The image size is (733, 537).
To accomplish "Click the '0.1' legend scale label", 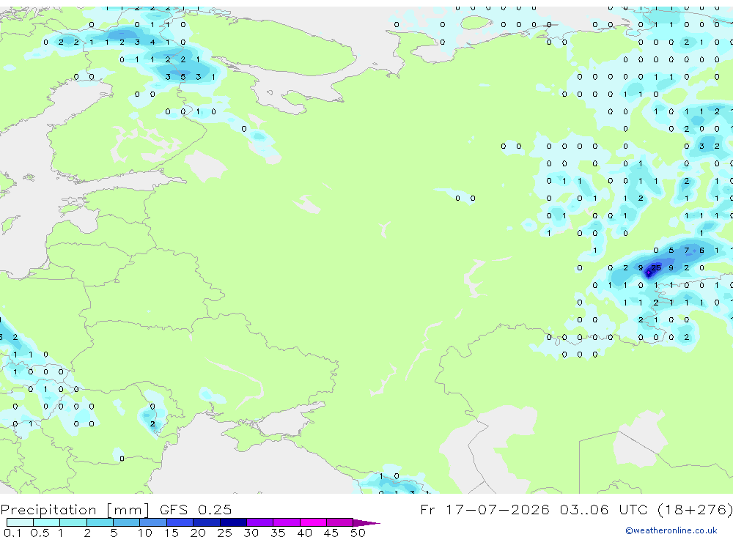I will click(12, 533).
